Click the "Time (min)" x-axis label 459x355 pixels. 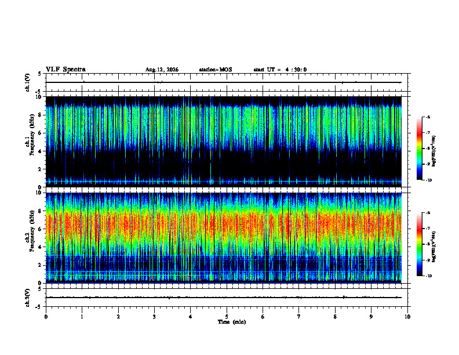click(x=232, y=322)
